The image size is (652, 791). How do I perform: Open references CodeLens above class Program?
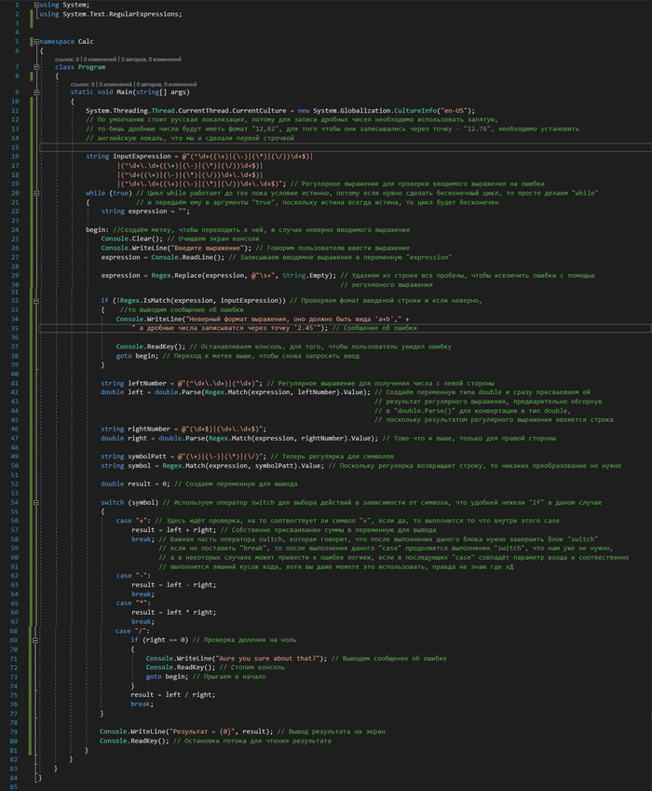[x=67, y=58]
